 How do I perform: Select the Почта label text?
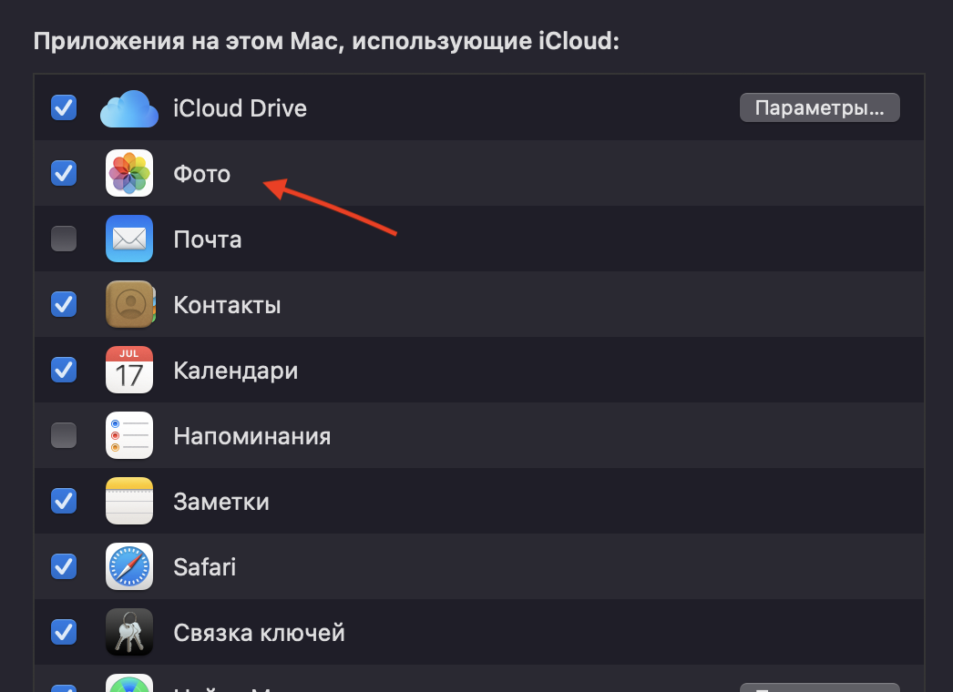[208, 239]
